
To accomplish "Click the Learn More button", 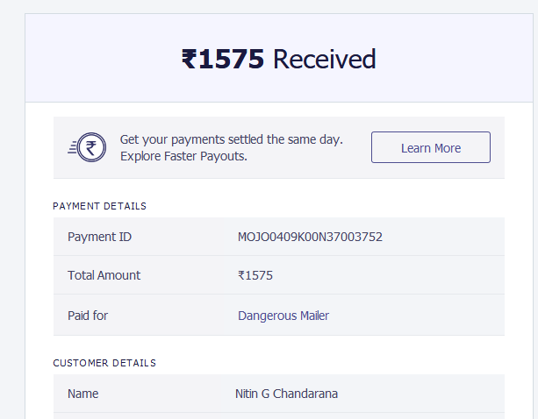I will click(x=431, y=147).
